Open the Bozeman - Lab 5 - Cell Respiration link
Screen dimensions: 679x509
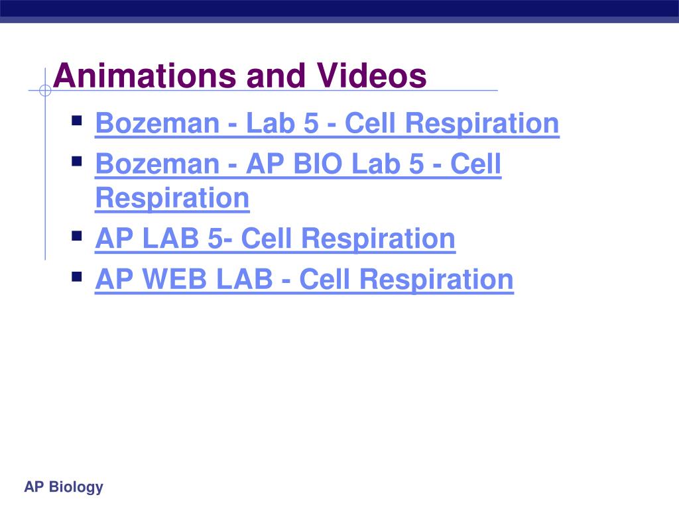(327, 123)
